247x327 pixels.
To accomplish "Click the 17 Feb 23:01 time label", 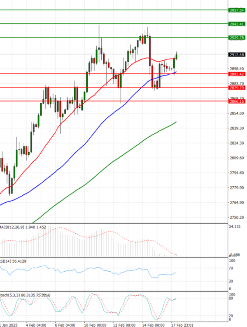I will tap(182, 325).
